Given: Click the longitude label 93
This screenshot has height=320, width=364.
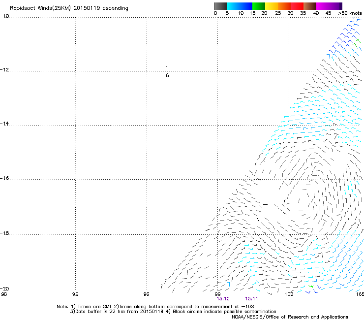Looking at the screenshot, I should (75, 294).
